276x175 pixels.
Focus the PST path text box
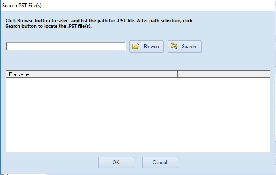66,47
